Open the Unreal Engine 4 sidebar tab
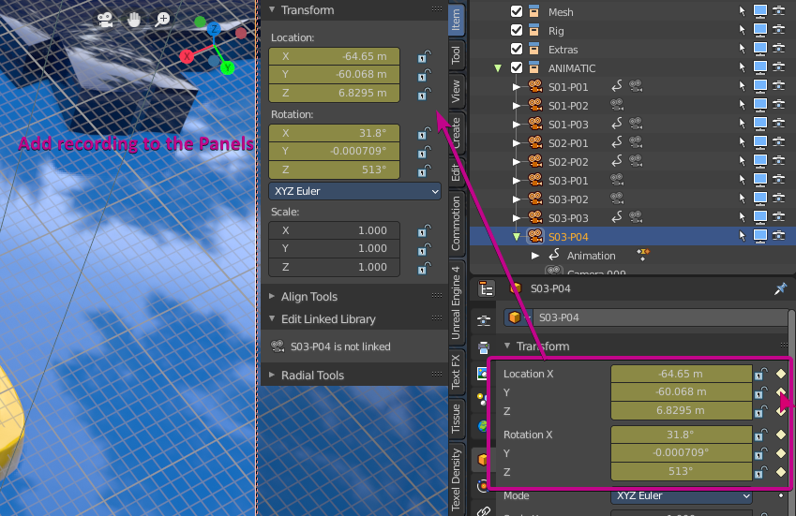This screenshot has width=796, height=516. 456,302
